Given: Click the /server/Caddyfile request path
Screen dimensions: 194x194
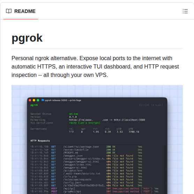Looking at the screenshot, I should (x=76, y=150).
